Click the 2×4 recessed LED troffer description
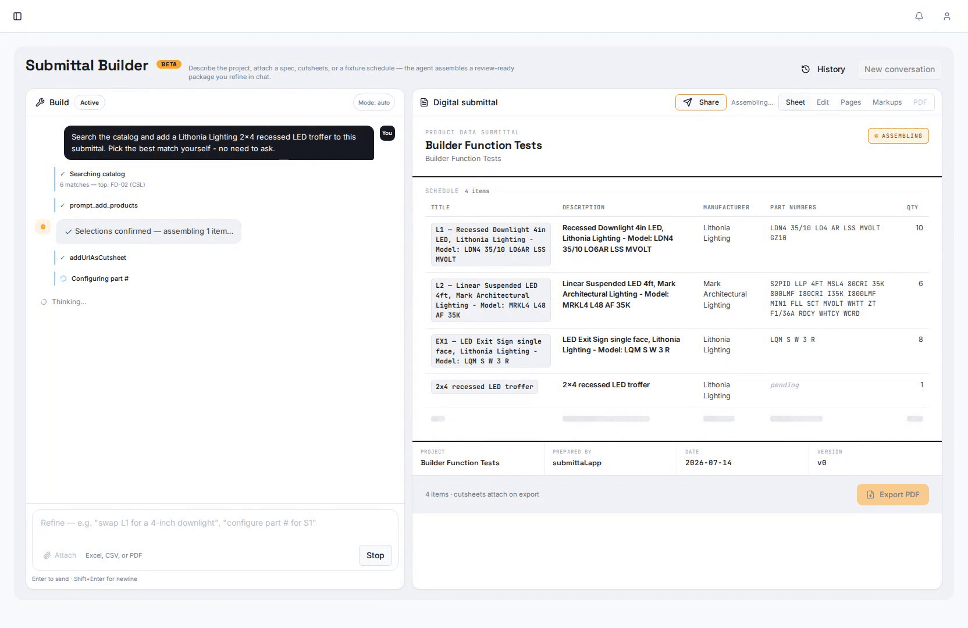This screenshot has height=628, width=968. pos(606,385)
